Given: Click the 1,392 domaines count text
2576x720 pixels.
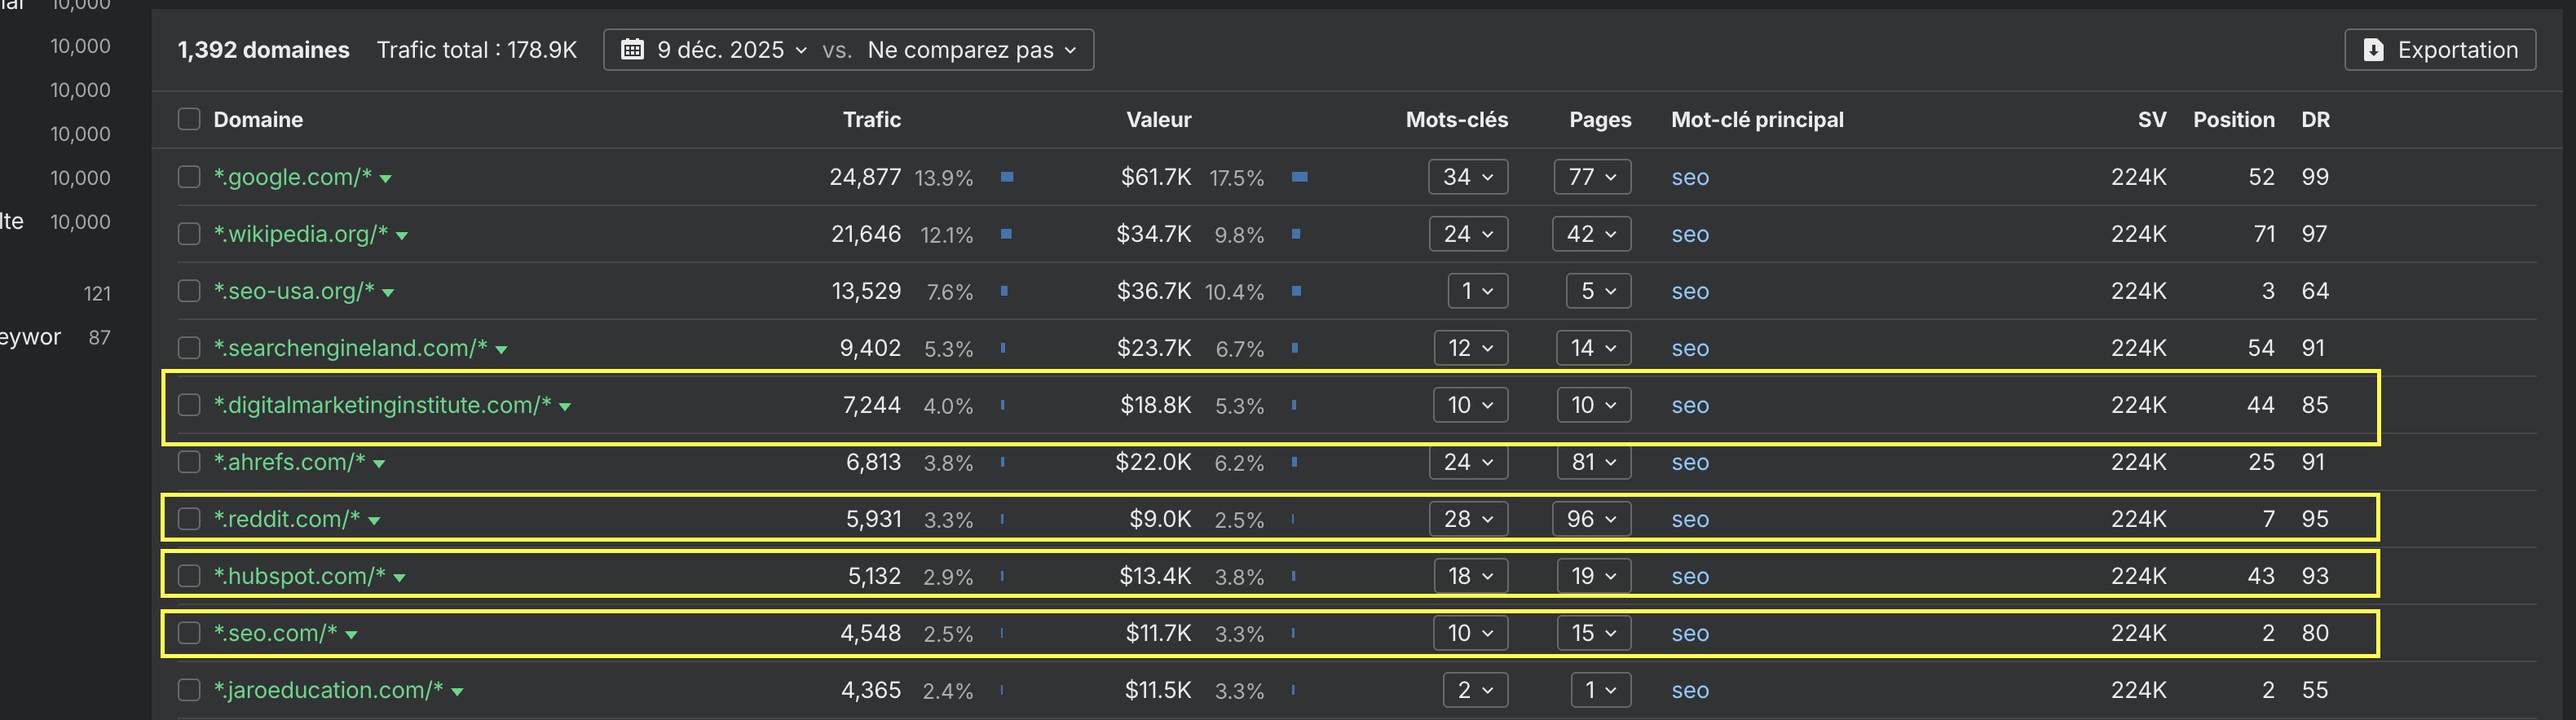Looking at the screenshot, I should coord(263,50).
